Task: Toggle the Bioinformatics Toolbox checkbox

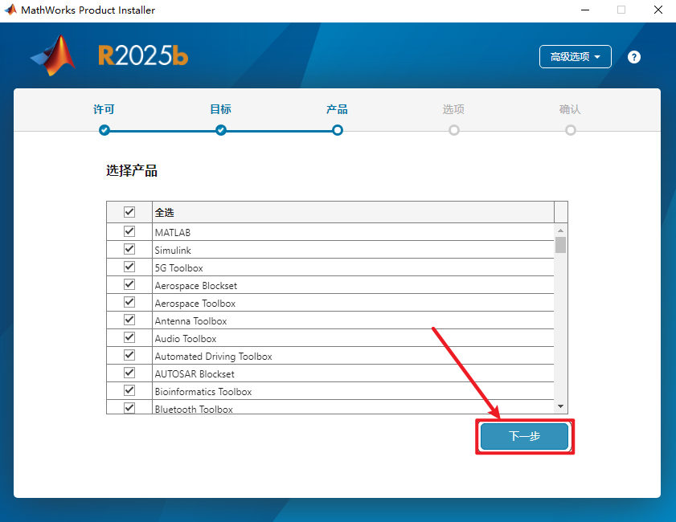Action: click(x=129, y=390)
